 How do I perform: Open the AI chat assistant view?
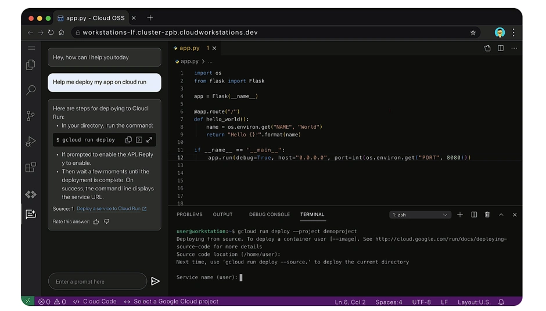(31, 214)
